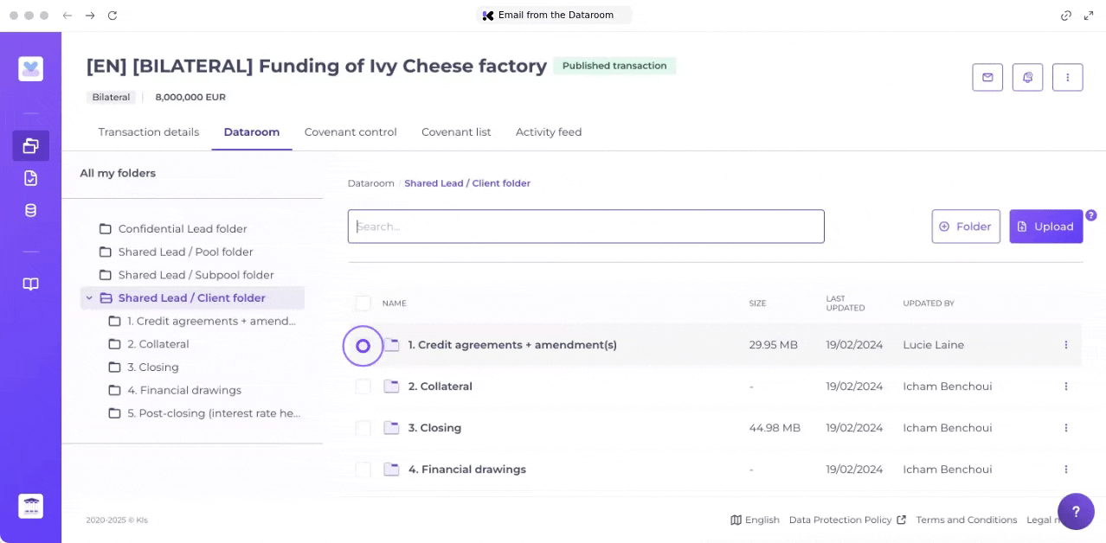Image resolution: width=1106 pixels, height=543 pixels.
Task: Toggle the select-all checkbox in table header
Action: click(x=363, y=303)
